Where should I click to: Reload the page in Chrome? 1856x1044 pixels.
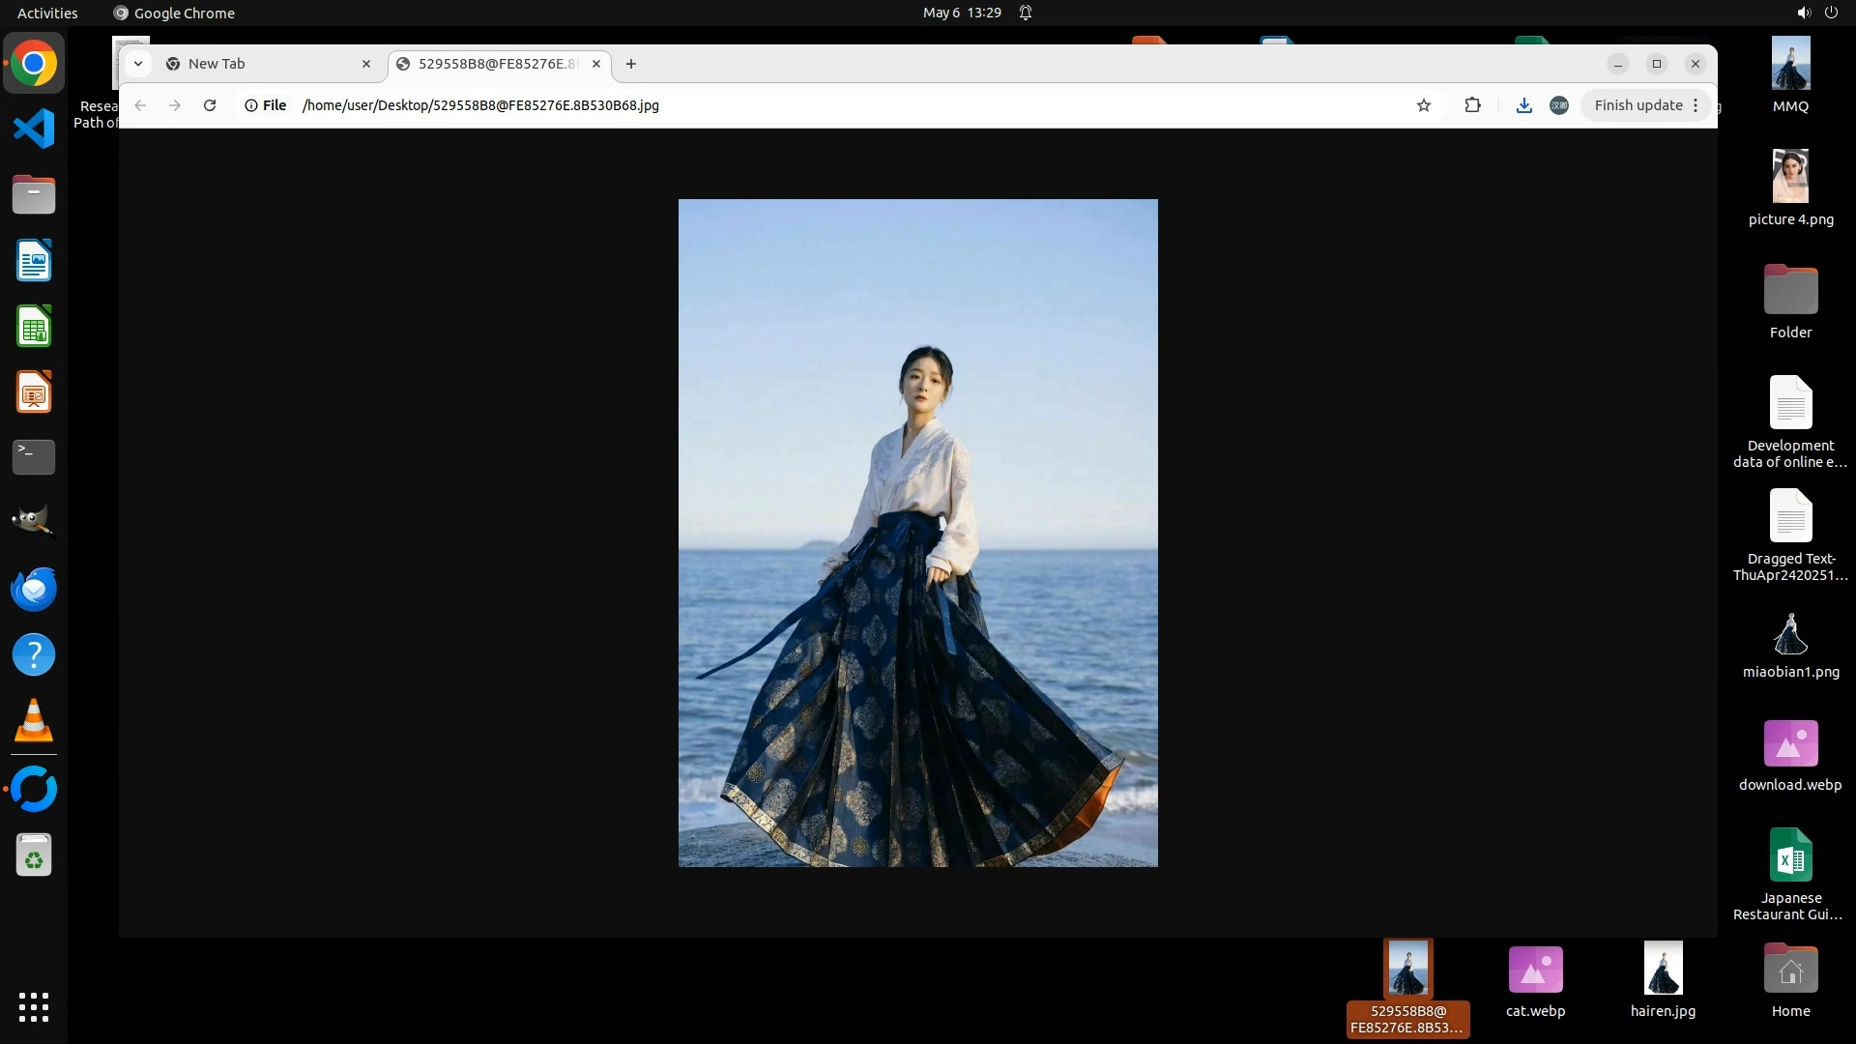point(210,105)
